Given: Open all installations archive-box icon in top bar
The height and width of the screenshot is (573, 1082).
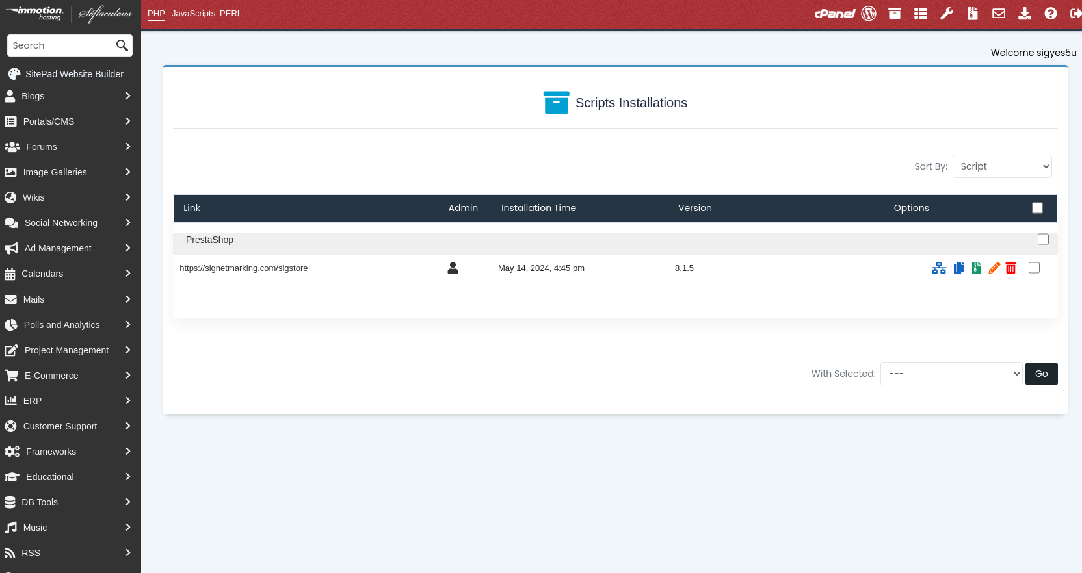Looking at the screenshot, I should click(895, 14).
